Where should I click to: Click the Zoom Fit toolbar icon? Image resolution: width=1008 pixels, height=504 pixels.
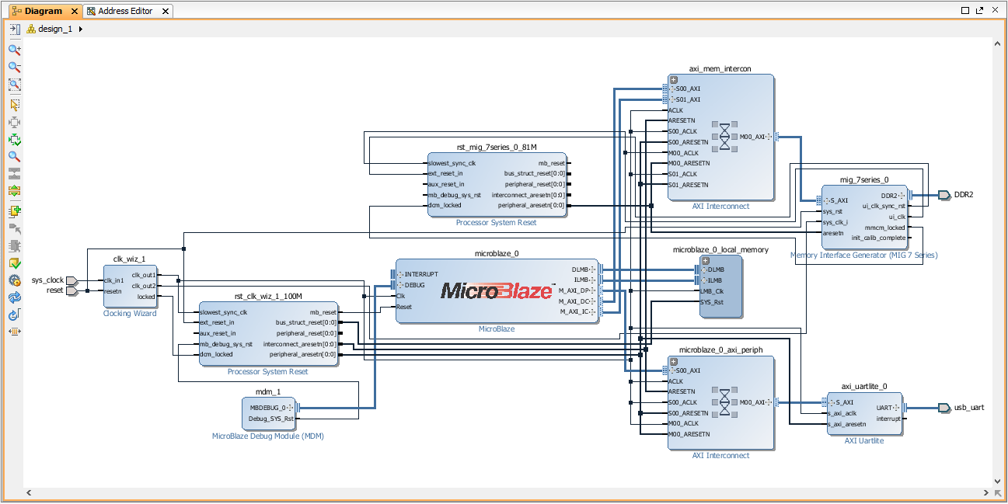pos(14,85)
